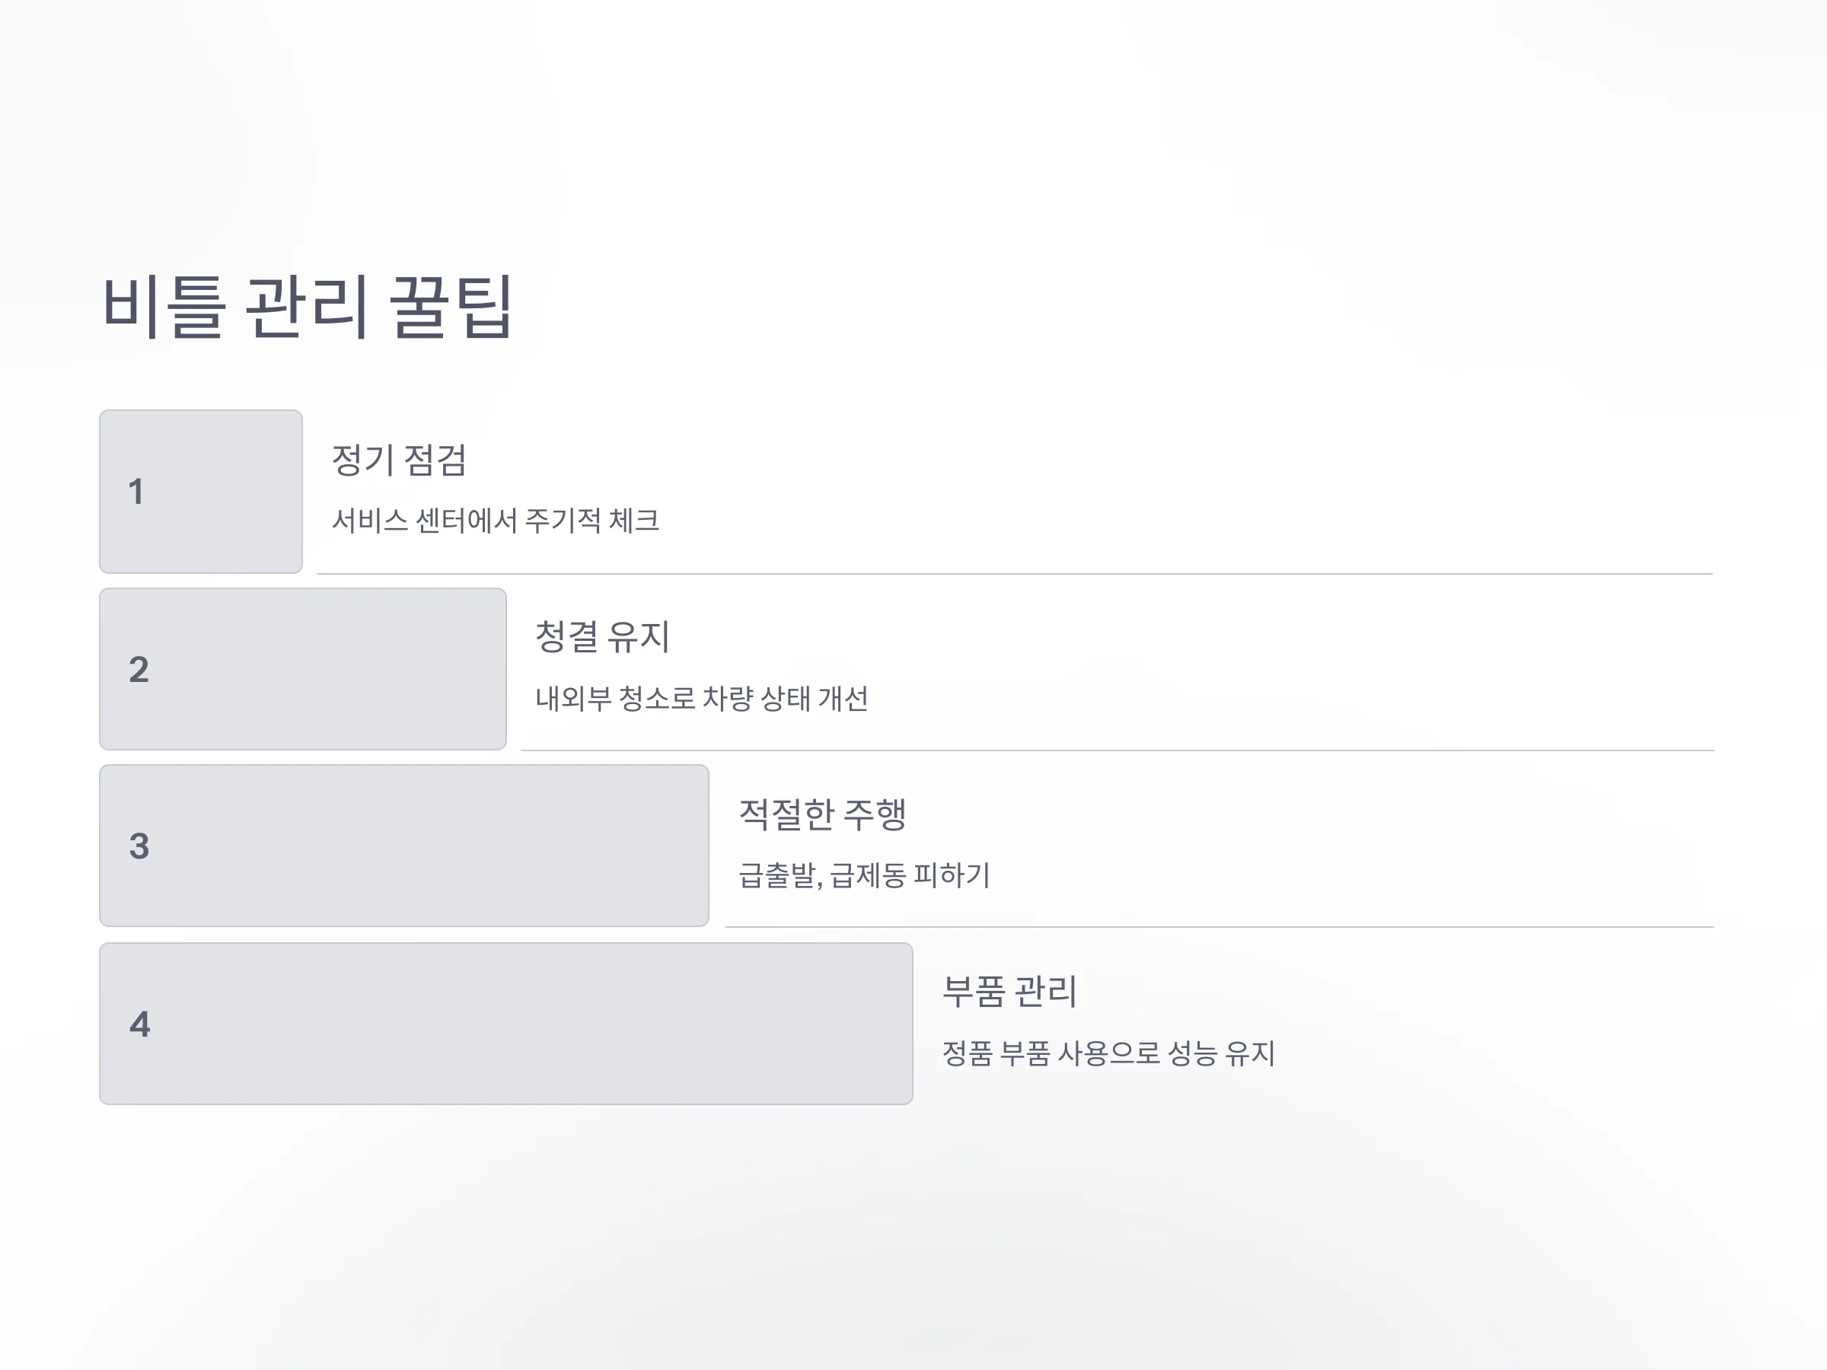Screen dimensions: 1827x1370
Task: Select the numbered box labeled 1
Action: point(201,492)
